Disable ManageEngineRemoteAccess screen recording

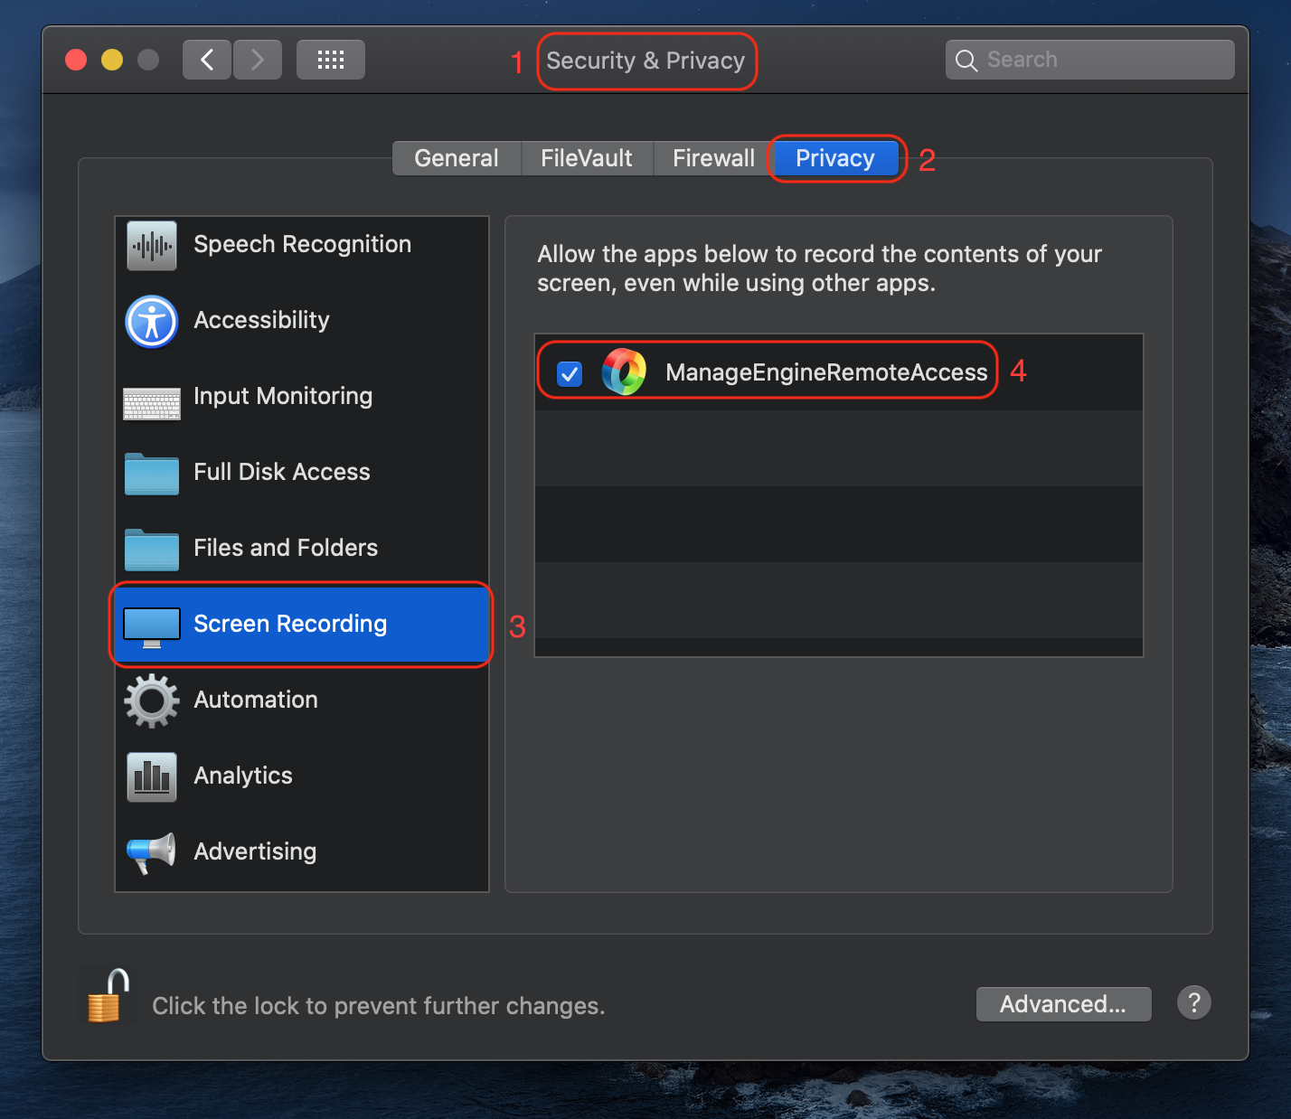coord(569,372)
